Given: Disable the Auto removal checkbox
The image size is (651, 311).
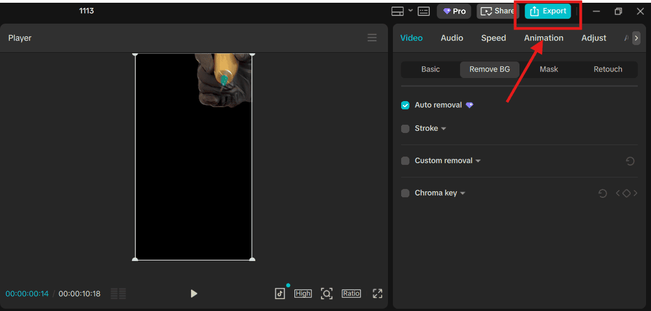Looking at the screenshot, I should pos(406,105).
